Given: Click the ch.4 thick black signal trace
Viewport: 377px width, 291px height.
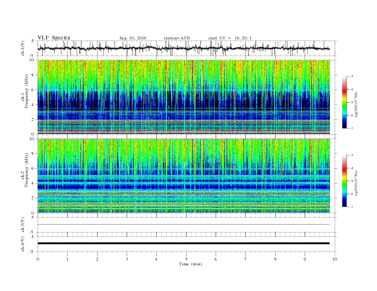Looking at the screenshot, I should coord(183,243).
